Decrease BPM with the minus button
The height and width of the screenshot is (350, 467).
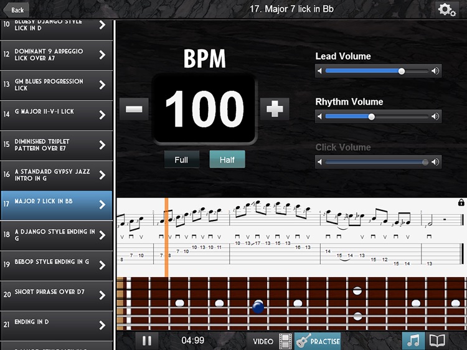[134, 109]
